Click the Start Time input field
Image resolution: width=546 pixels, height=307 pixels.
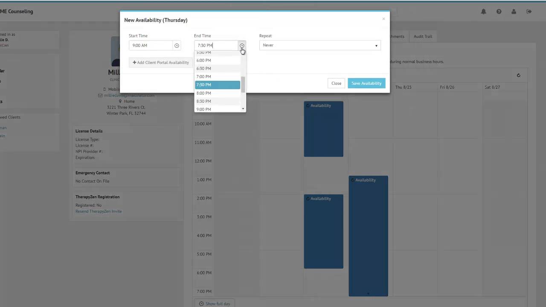[151, 46]
